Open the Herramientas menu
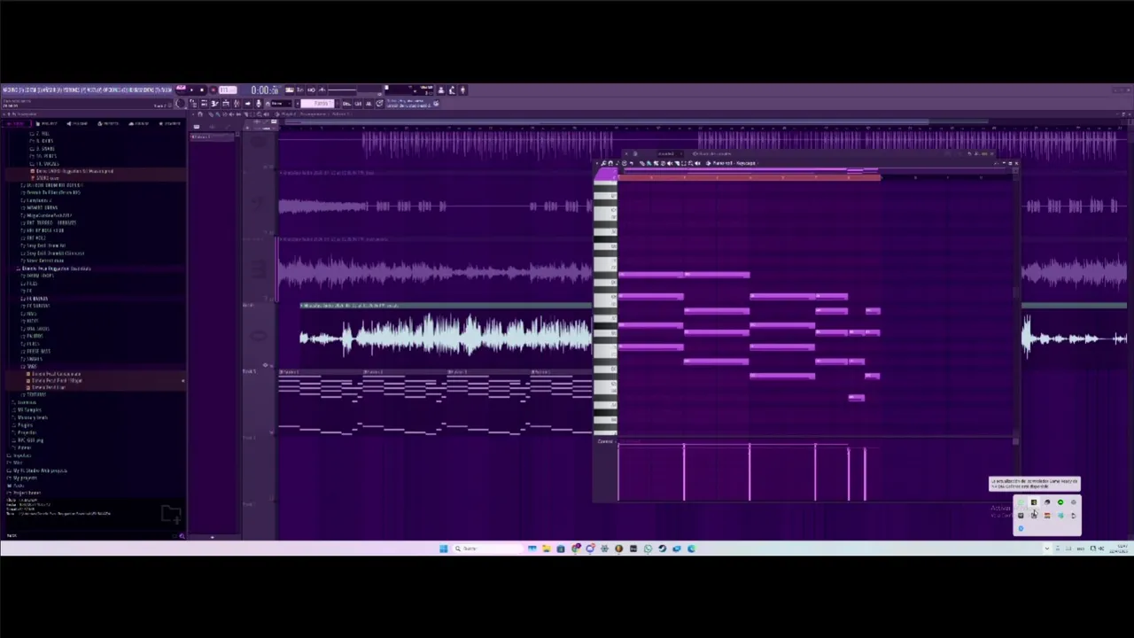Image resolution: width=1134 pixels, height=638 pixels. click(141, 89)
